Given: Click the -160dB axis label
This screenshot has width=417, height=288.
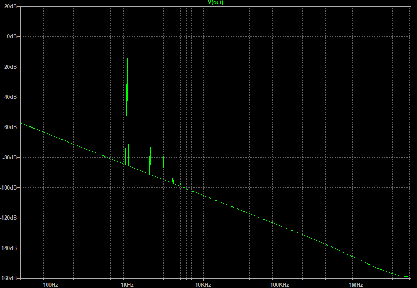Looking at the screenshot, I should (9, 278).
